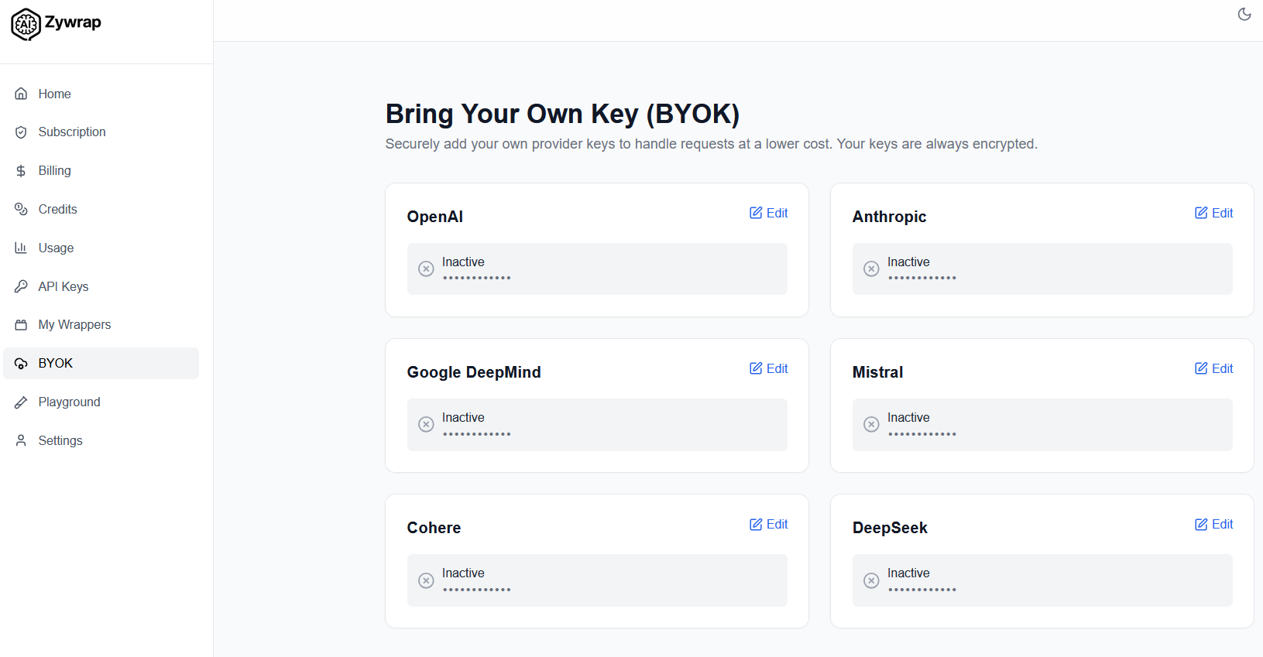
Task: Select the BYOK sidebar item
Action: pyautogui.click(x=101, y=364)
